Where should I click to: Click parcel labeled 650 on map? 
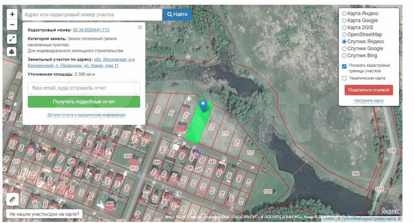click(x=57, y=168)
